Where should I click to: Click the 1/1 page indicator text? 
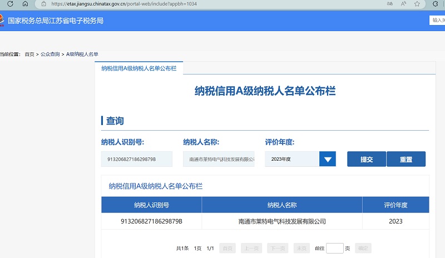coord(210,249)
